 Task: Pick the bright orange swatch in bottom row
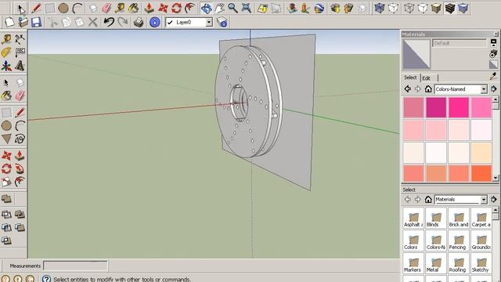[481, 173]
